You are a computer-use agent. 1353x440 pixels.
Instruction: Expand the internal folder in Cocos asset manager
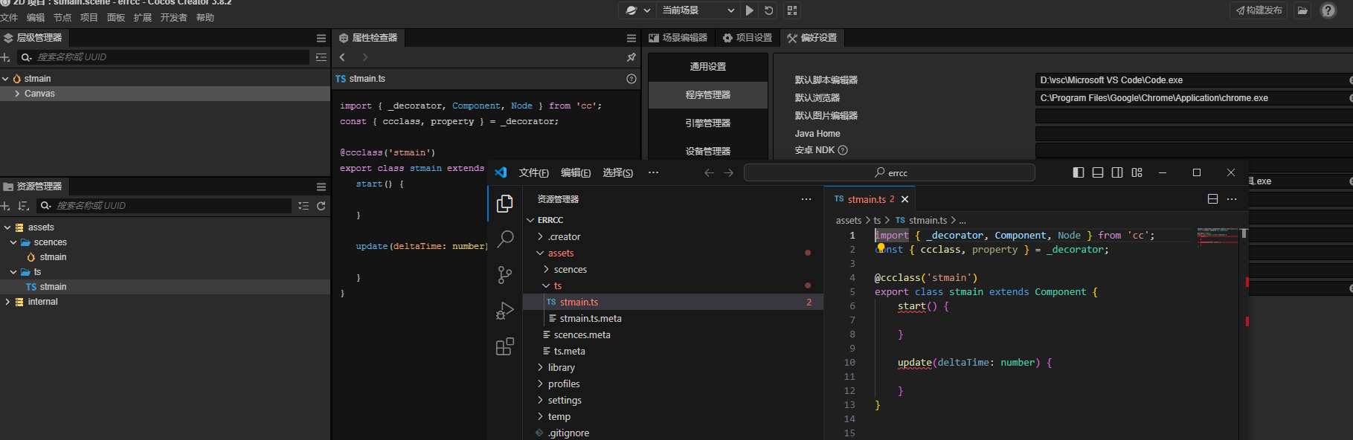point(7,302)
